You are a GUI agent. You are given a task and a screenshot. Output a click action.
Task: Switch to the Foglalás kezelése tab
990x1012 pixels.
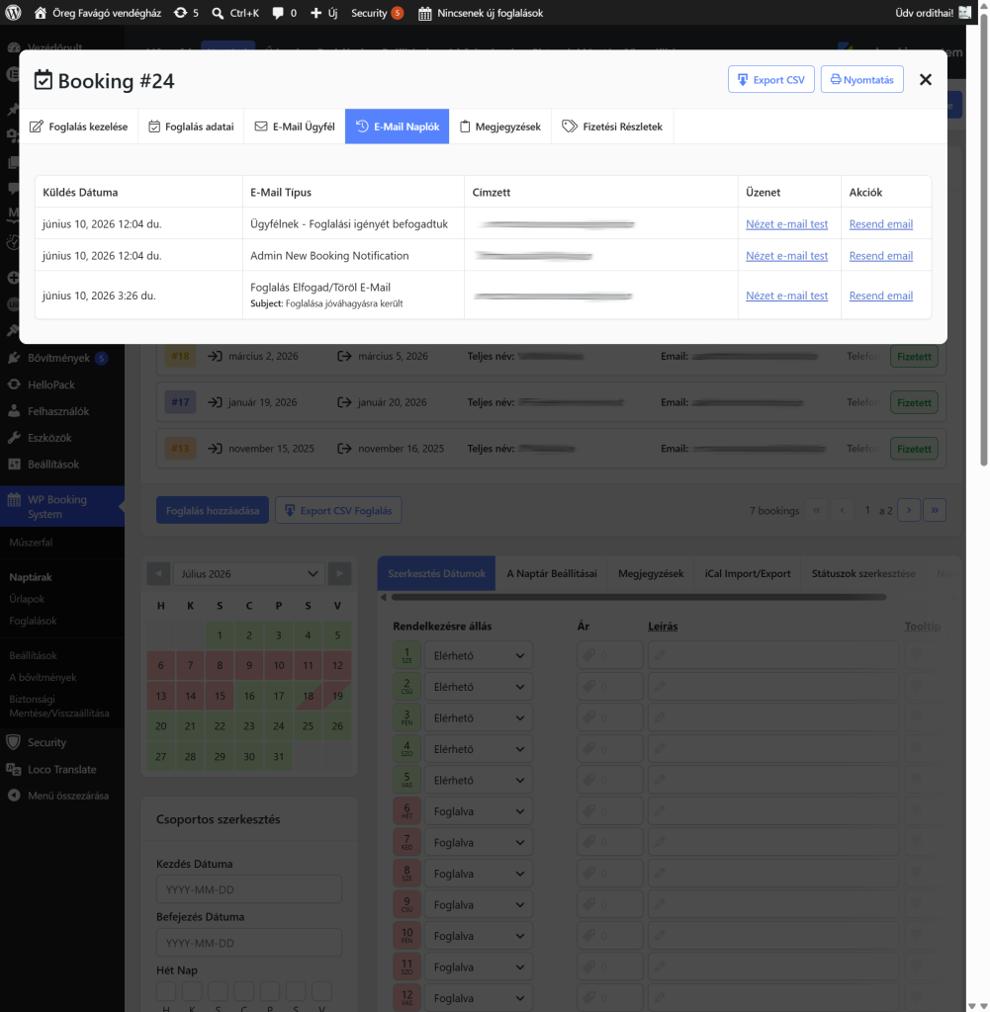pyautogui.click(x=79, y=126)
